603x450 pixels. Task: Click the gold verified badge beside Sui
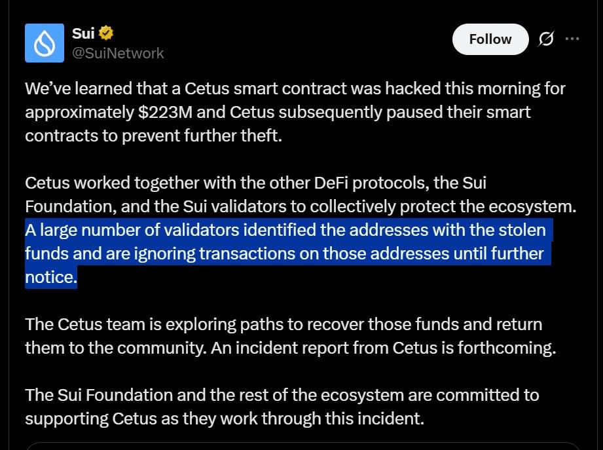(x=106, y=33)
